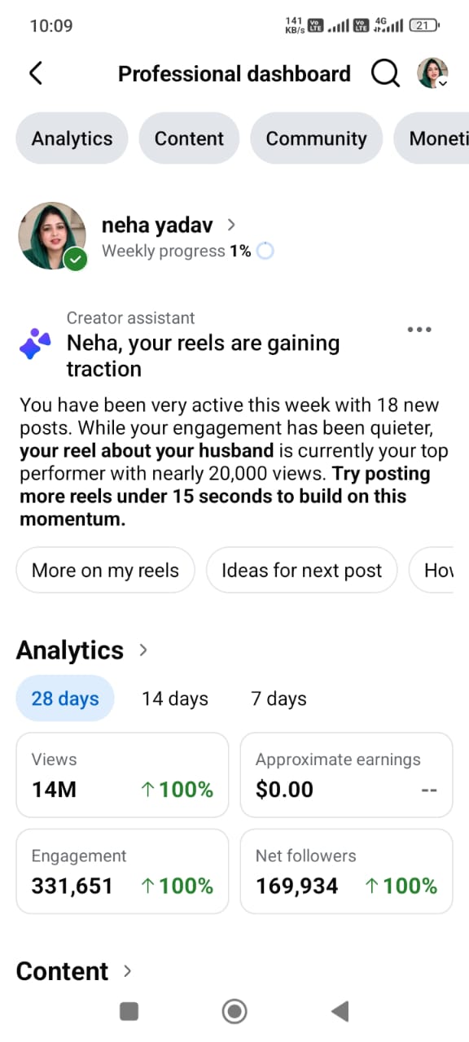Tap the back arrow icon
This screenshot has height=1042, width=469.
36,73
